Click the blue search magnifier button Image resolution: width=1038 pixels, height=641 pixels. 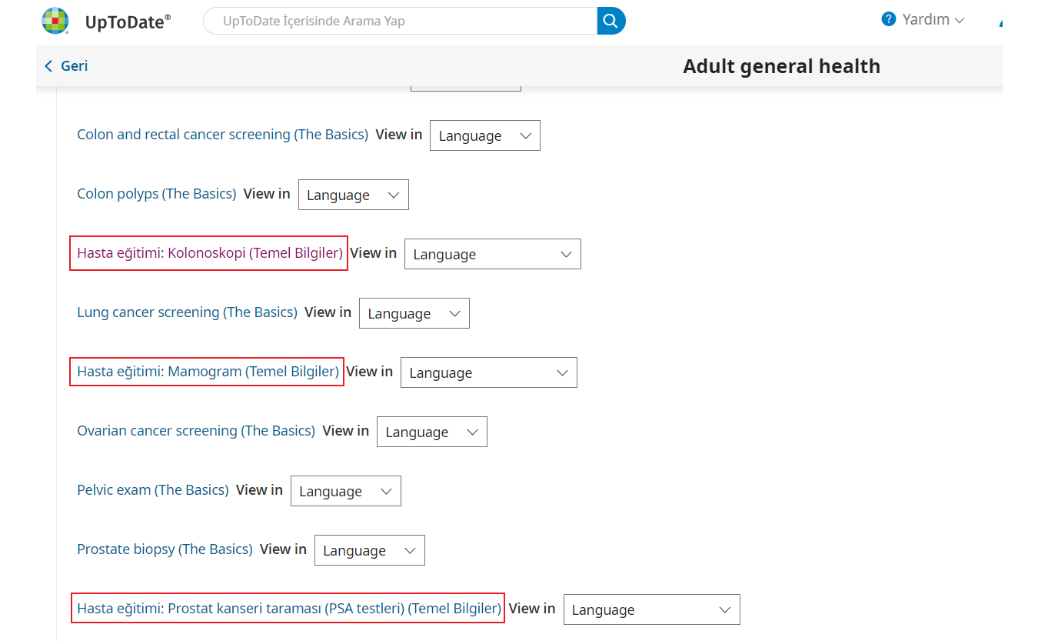coord(610,21)
